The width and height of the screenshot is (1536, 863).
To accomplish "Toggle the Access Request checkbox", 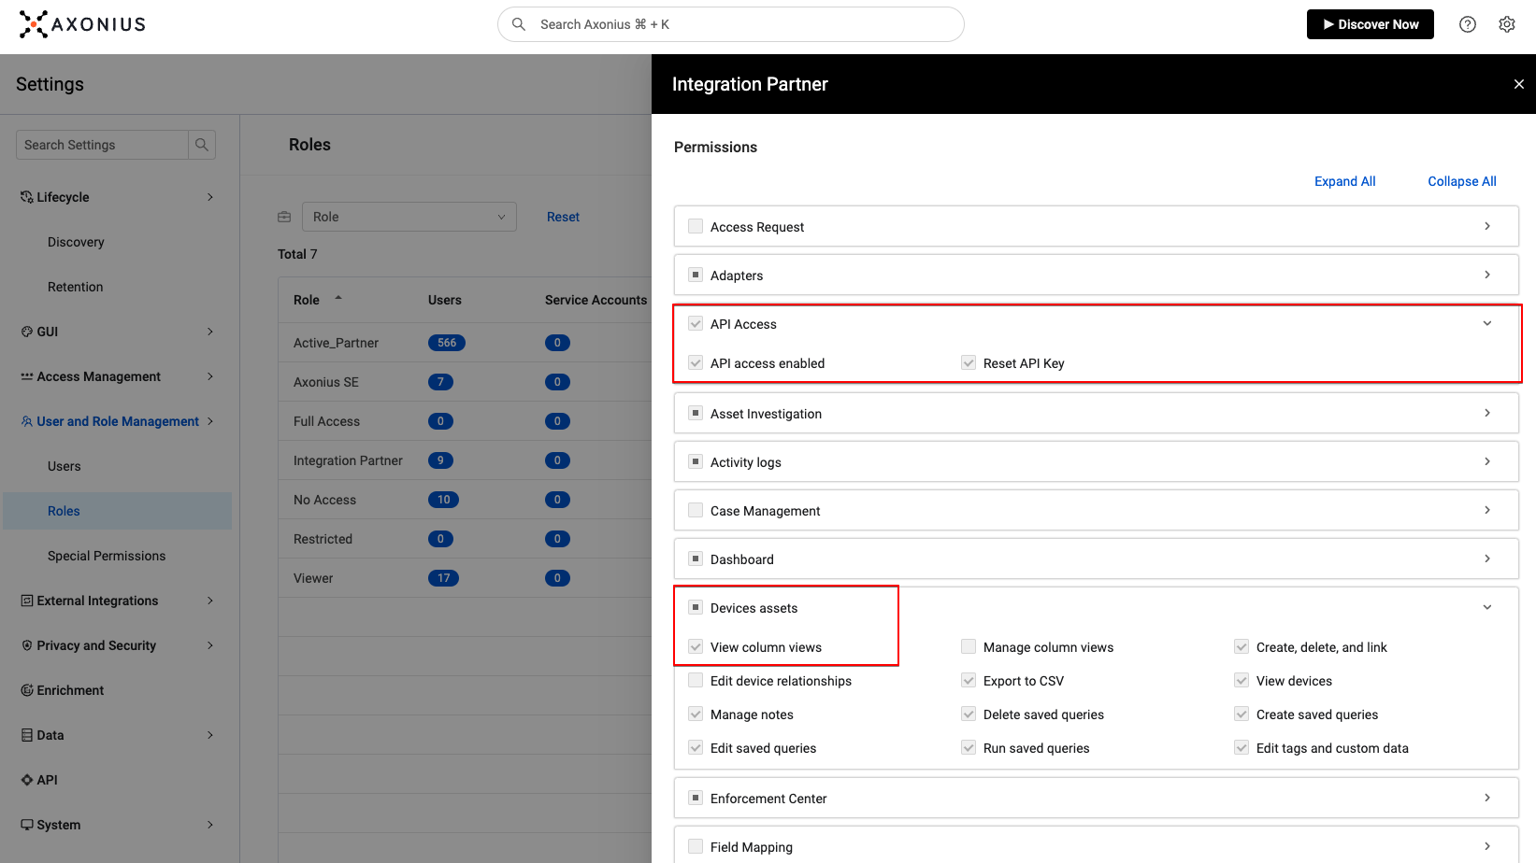I will (x=696, y=226).
